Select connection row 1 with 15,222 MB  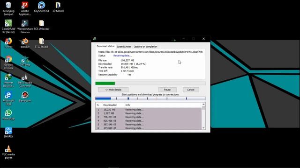pos(149,110)
